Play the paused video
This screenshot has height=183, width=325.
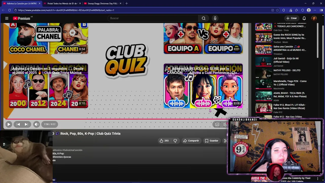tap(9, 124)
